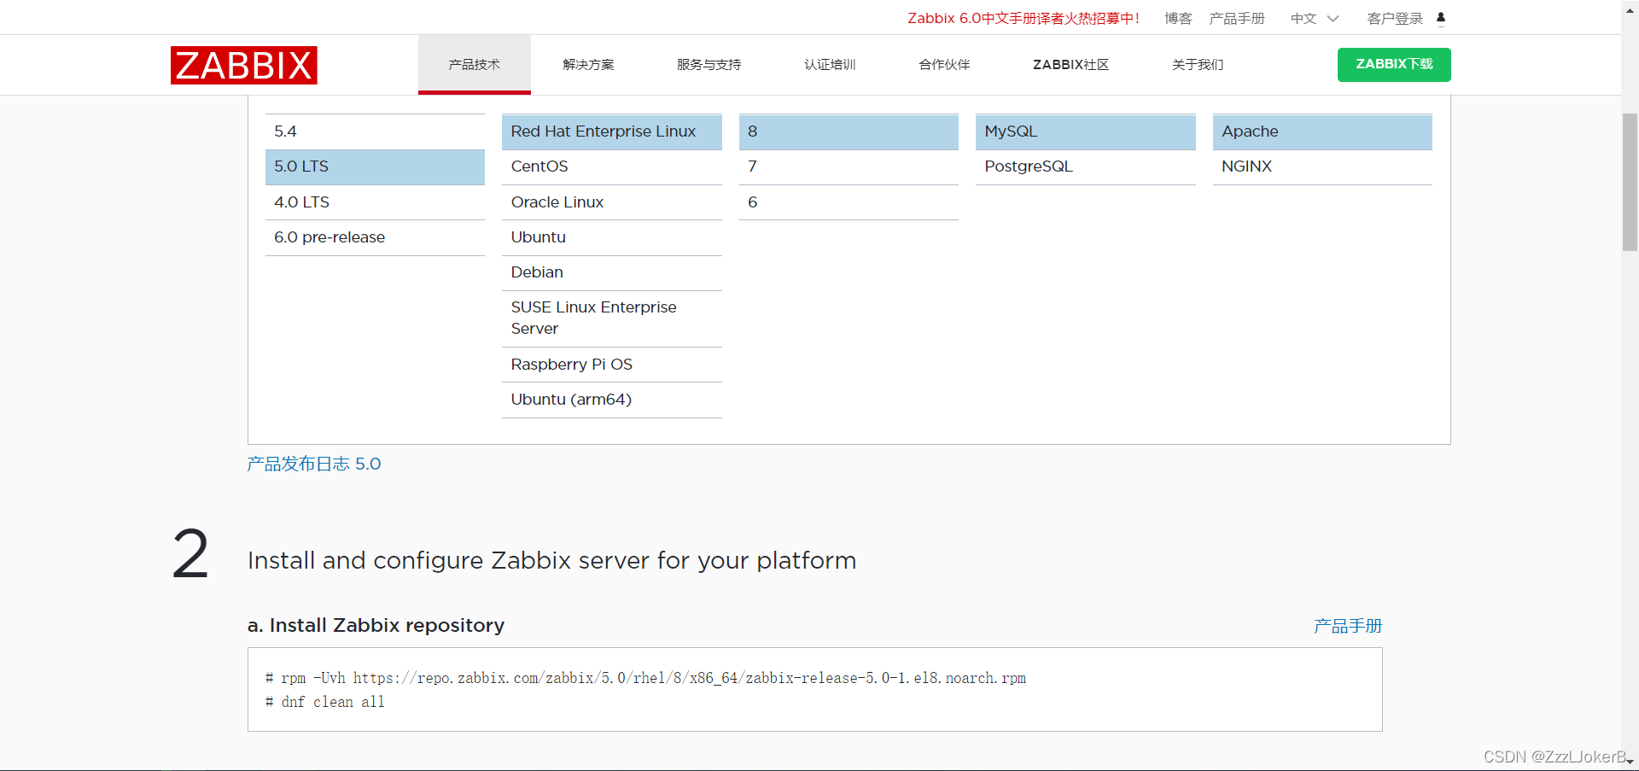Screen dimensions: 1639x771
Task: Click the green ZABBIX下载 button
Action: coord(1394,65)
